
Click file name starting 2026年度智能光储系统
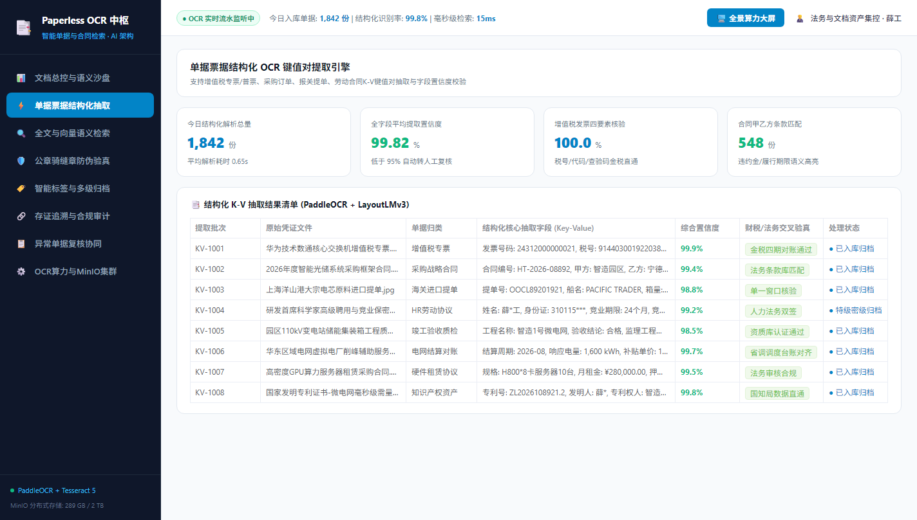pyautogui.click(x=332, y=269)
